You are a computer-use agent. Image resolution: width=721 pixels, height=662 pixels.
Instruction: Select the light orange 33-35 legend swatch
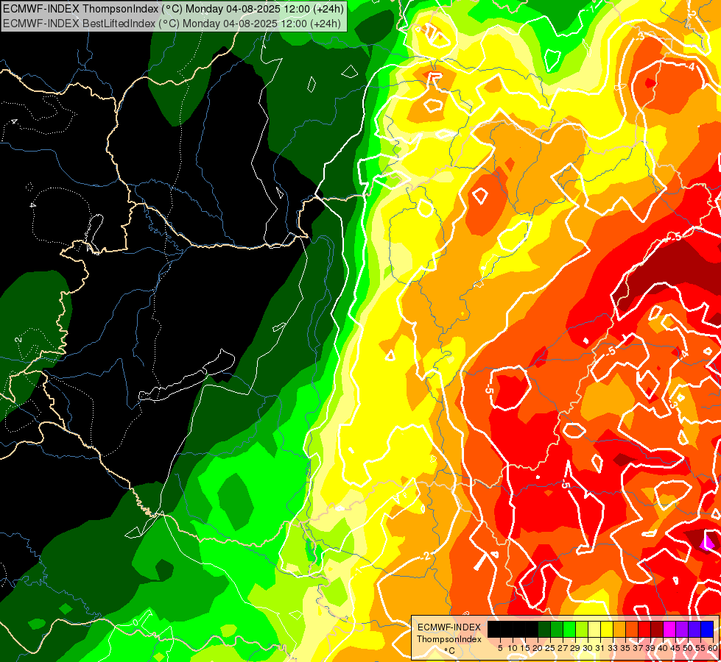[619, 630]
